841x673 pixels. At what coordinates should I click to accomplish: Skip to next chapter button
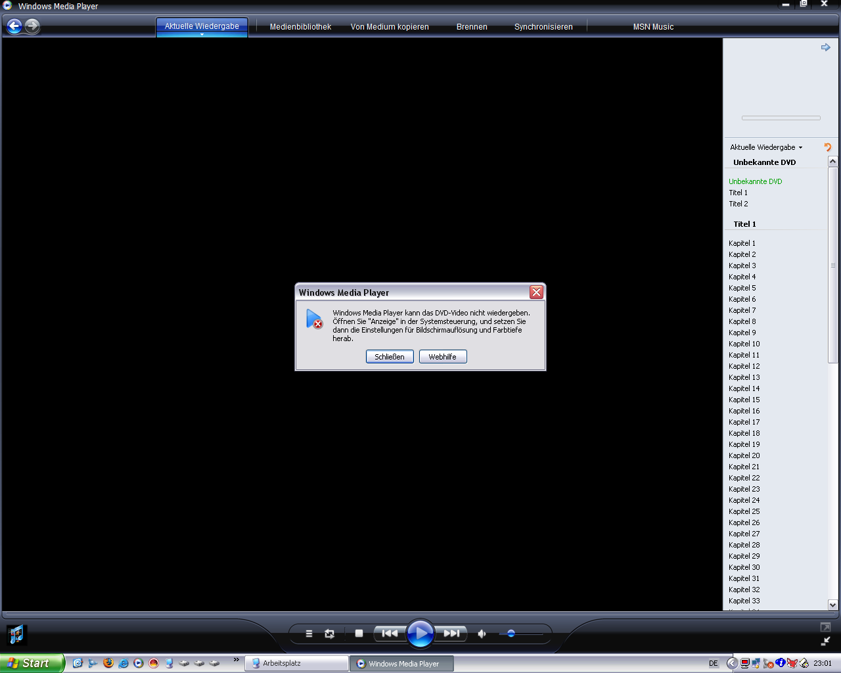coord(452,634)
